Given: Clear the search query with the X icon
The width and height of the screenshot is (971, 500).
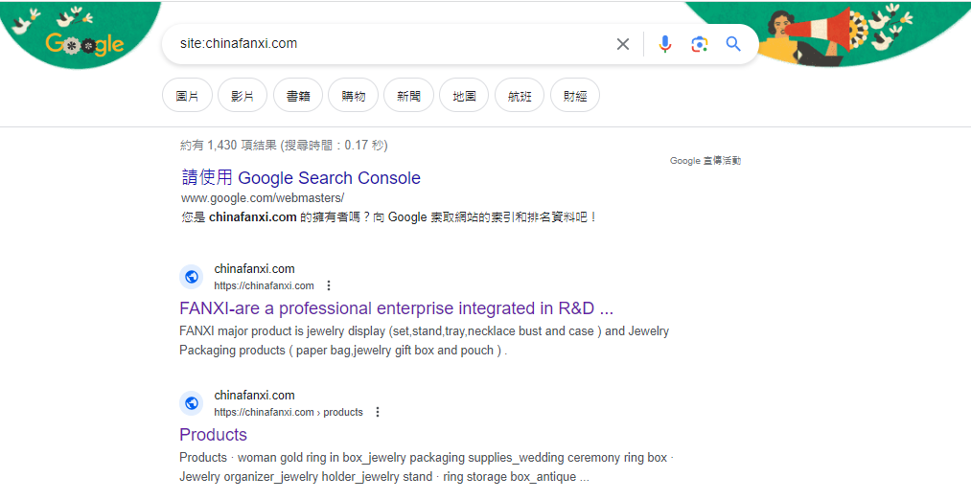Looking at the screenshot, I should coord(623,44).
